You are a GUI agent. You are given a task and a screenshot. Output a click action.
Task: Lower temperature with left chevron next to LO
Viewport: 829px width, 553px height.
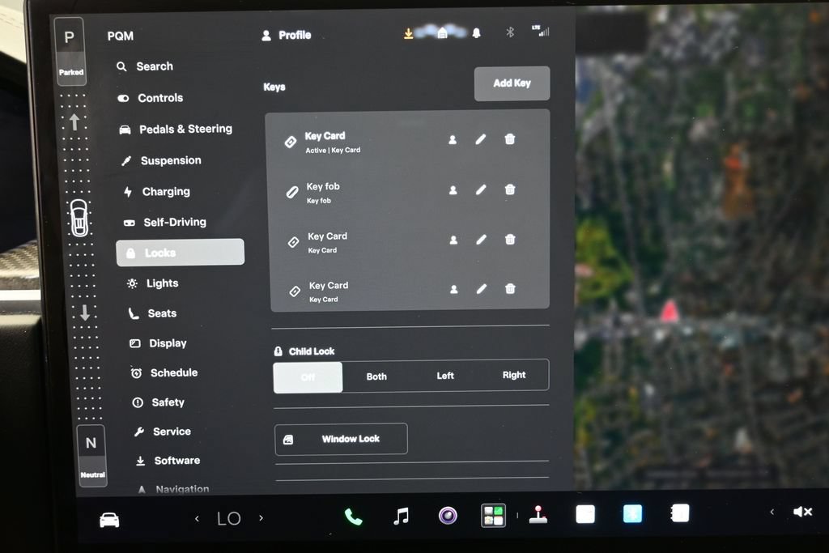pyautogui.click(x=197, y=519)
